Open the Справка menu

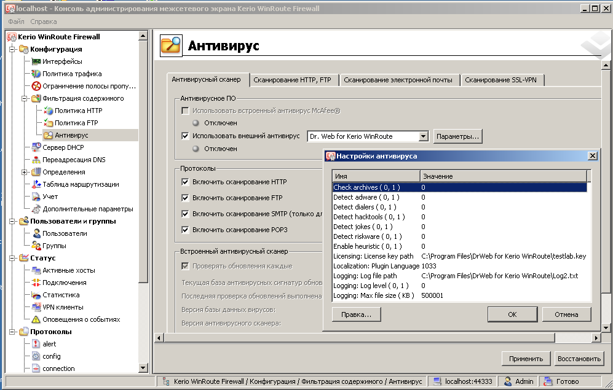[44, 22]
